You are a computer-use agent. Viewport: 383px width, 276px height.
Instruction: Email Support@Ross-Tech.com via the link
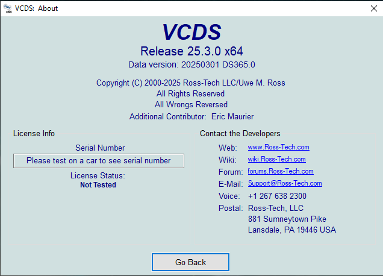coord(285,183)
